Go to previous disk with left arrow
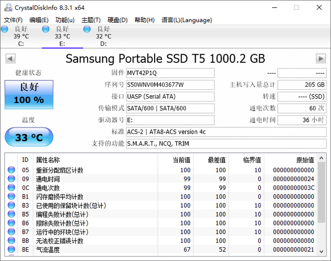This screenshot has height=261, width=331. tap(10, 58)
